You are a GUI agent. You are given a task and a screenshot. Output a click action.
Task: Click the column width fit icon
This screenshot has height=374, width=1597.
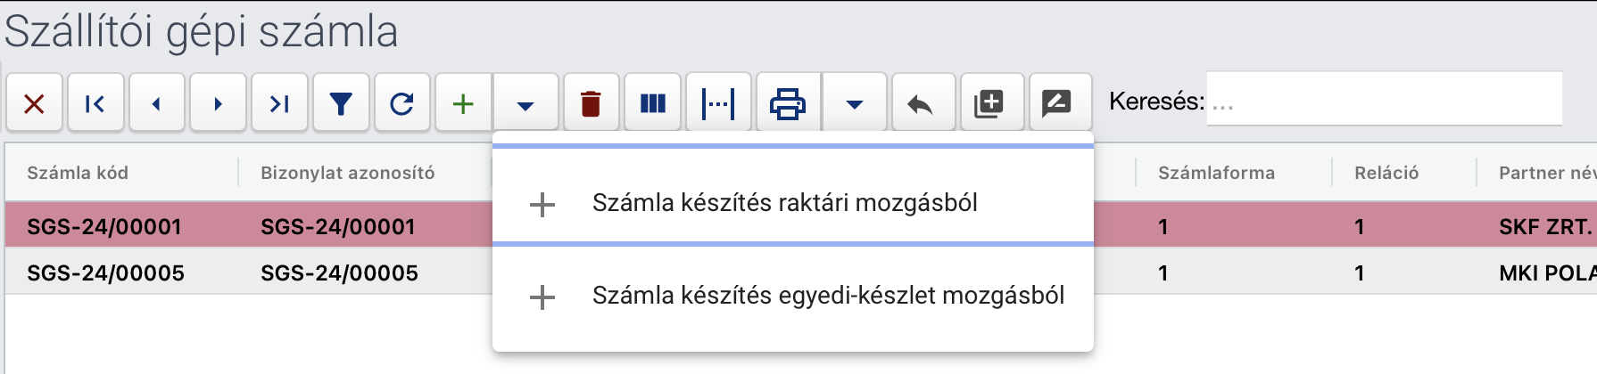718,103
